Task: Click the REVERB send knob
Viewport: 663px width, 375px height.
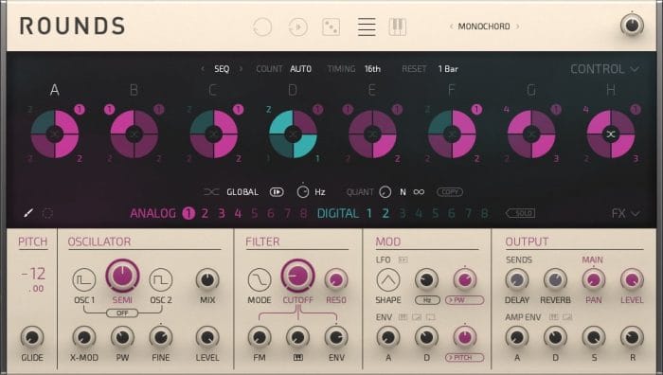Action: tap(555, 280)
